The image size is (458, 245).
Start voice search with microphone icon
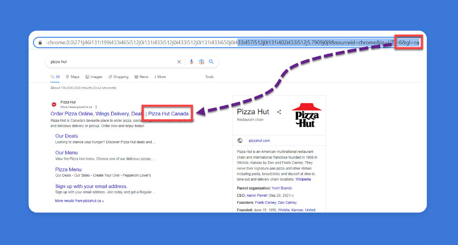(192, 62)
